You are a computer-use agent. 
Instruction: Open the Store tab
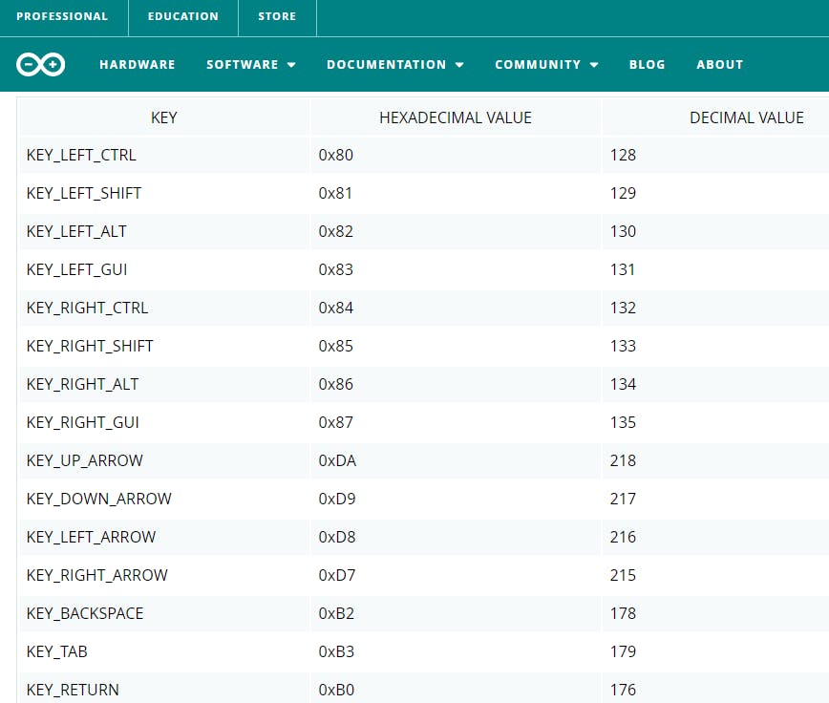coord(277,16)
